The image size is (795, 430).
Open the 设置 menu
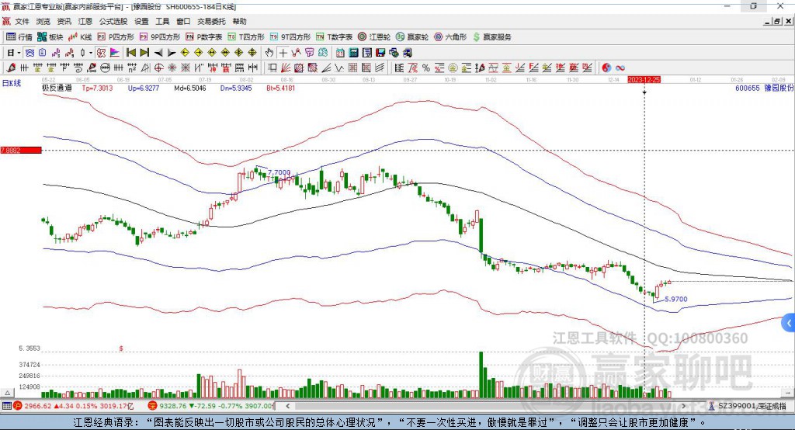point(141,21)
